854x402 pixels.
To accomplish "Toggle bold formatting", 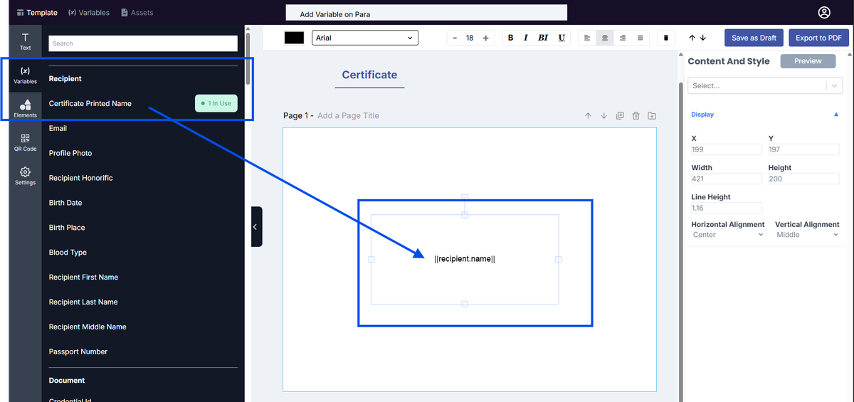I will (510, 38).
